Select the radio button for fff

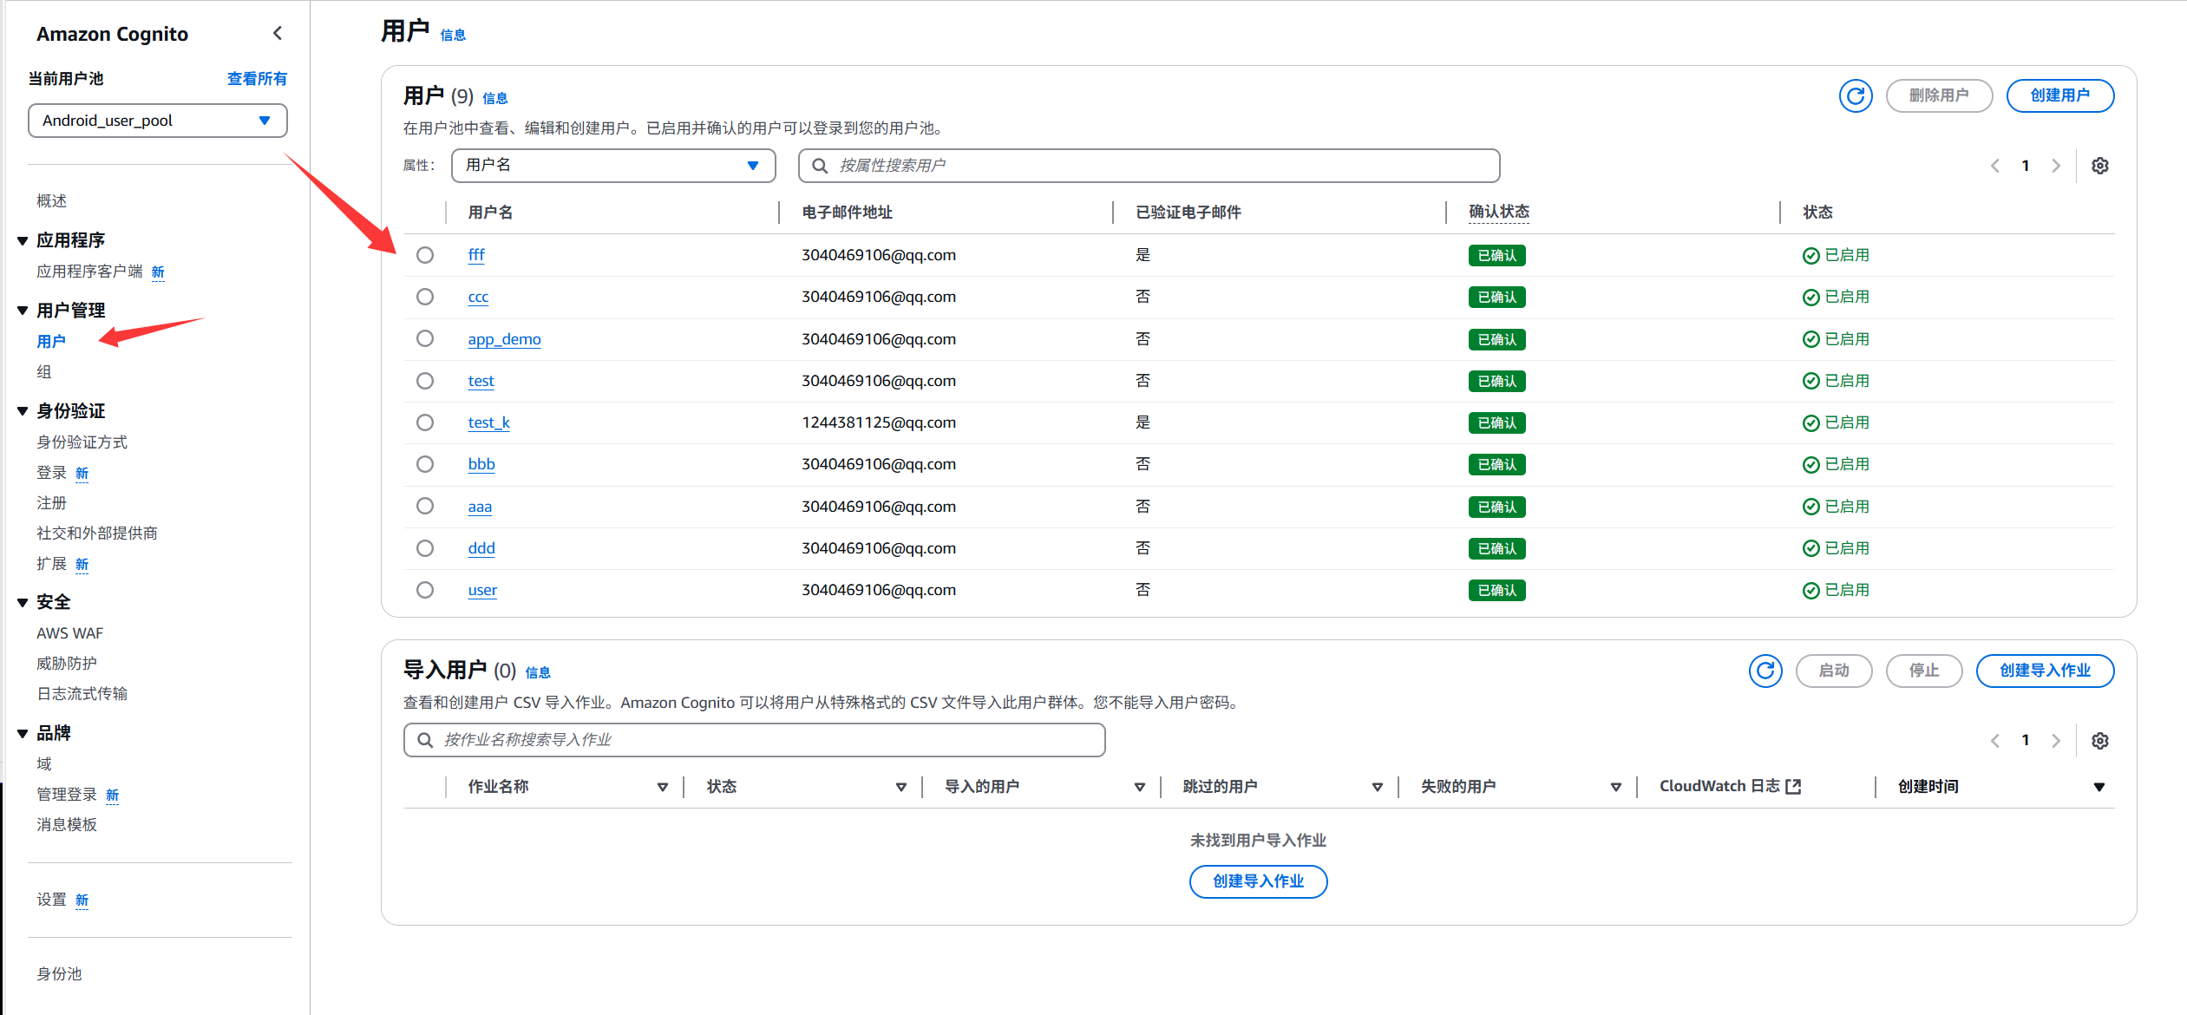pos(425,255)
